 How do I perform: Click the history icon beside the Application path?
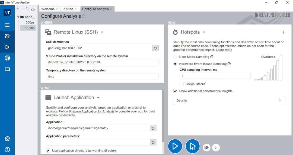tap(153, 128)
